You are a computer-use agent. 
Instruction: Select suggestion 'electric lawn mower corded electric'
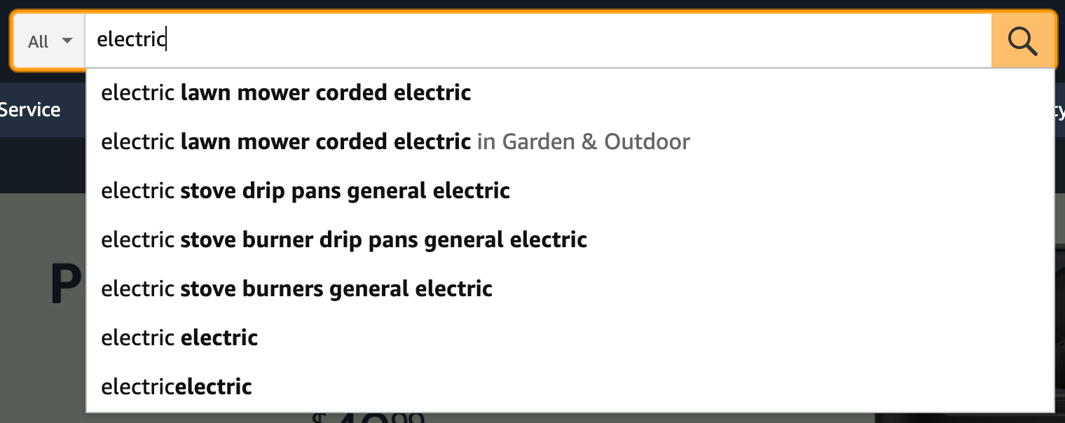(x=286, y=92)
